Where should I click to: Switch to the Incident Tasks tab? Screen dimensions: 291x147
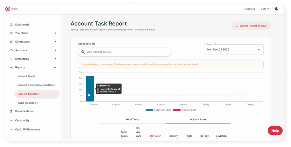(x=198, y=120)
